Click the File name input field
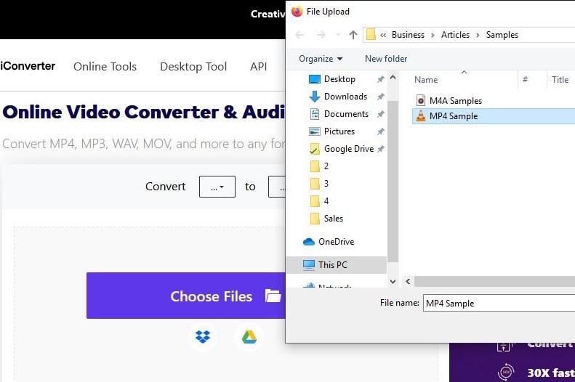 [x=499, y=304]
